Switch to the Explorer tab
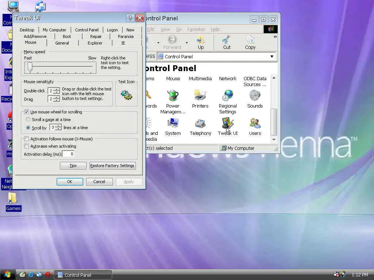This screenshot has height=280, width=374. (x=95, y=43)
